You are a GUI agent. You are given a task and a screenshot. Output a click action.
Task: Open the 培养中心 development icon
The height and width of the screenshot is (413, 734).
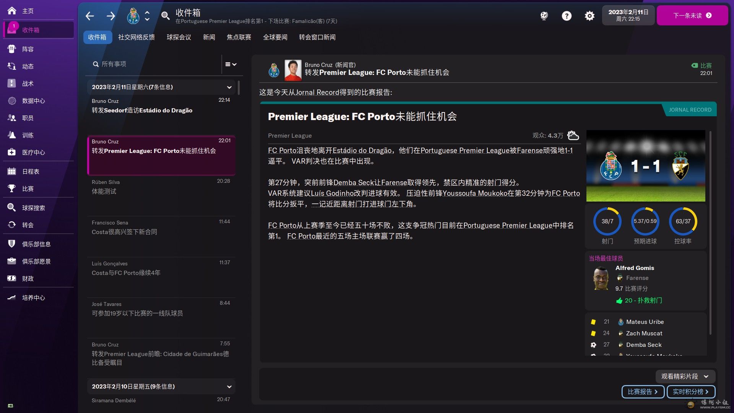click(x=12, y=298)
